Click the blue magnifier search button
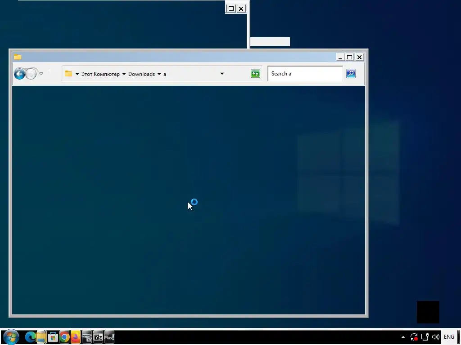Screen dimensions: 461x345 coord(351,73)
